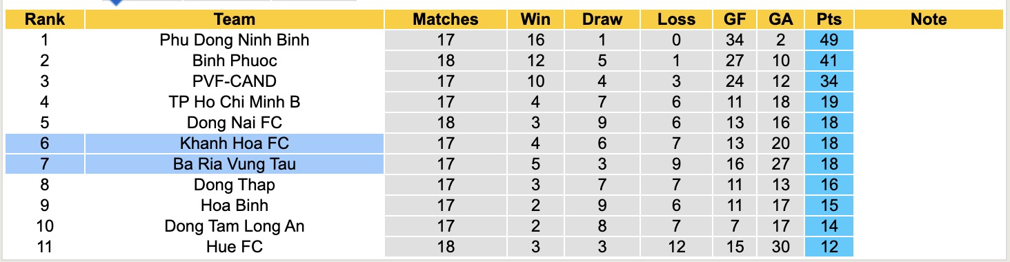Open the Hoa Binh team entry
Screen dimensions: 1010x262
tap(235, 205)
